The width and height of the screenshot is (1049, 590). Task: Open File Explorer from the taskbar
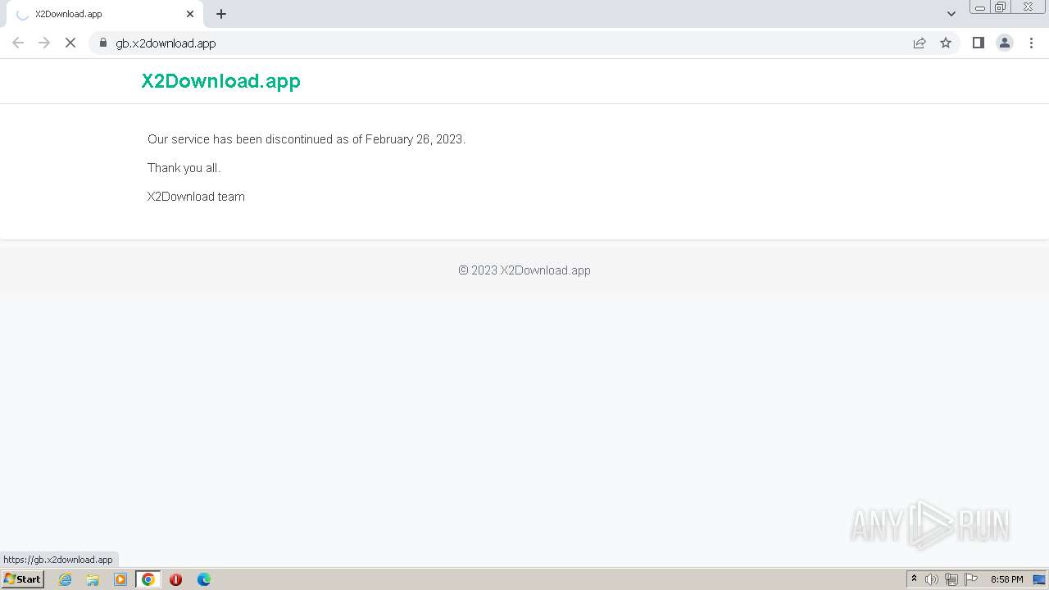[93, 579]
